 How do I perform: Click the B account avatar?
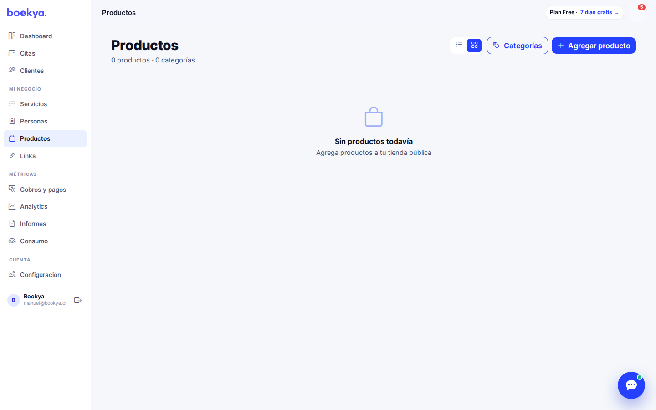(14, 300)
